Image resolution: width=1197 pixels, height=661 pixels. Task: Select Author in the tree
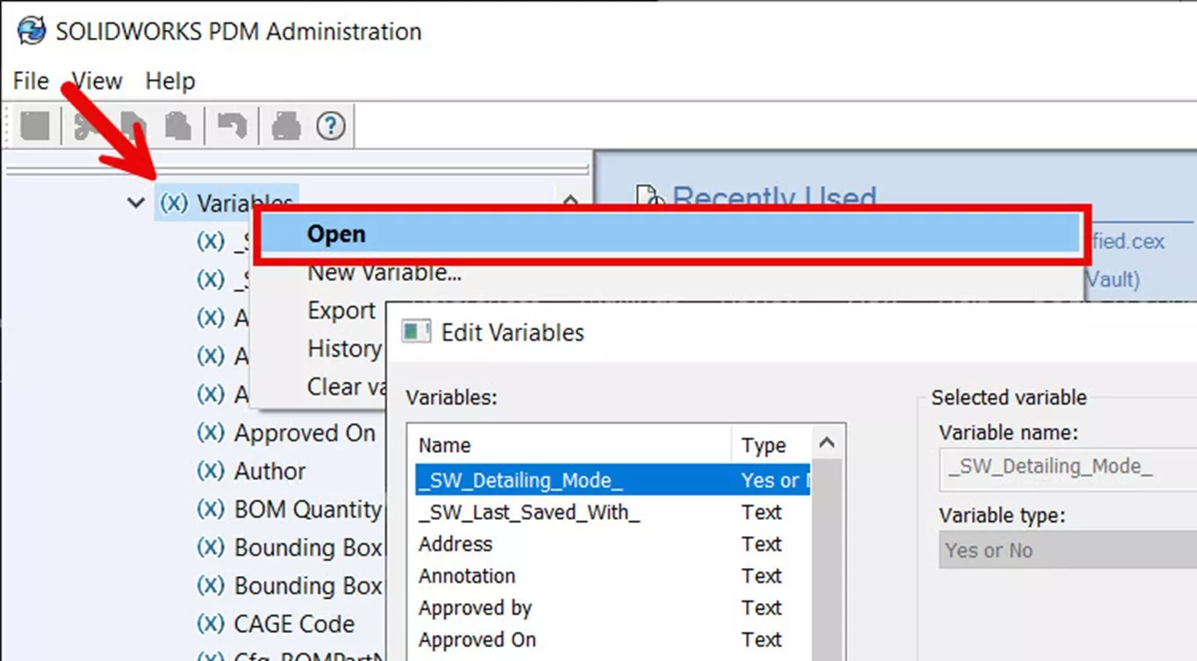click(270, 471)
